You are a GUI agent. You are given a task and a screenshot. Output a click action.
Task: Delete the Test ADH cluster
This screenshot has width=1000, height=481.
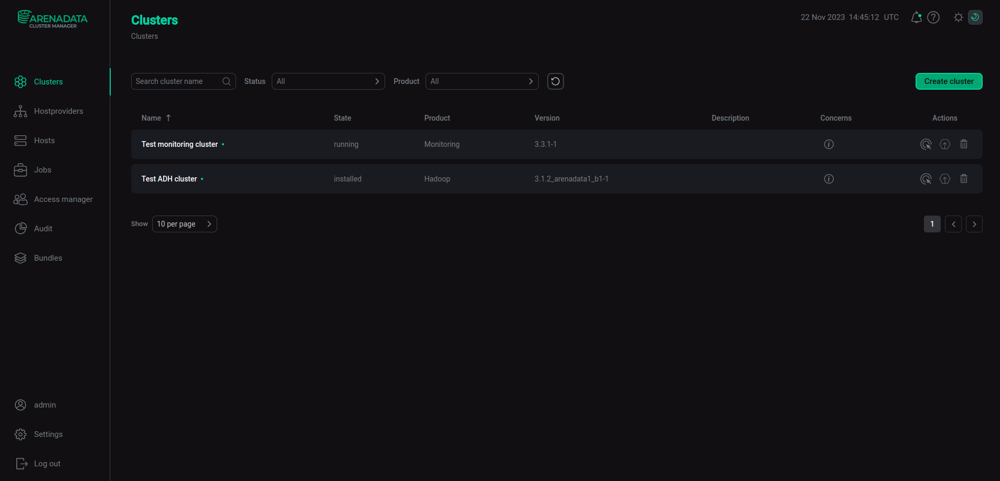click(x=964, y=179)
